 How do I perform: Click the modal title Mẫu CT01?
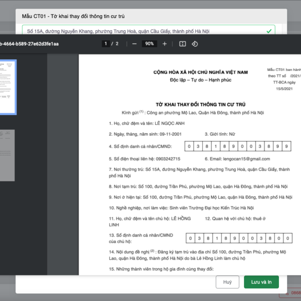[x=73, y=17]
